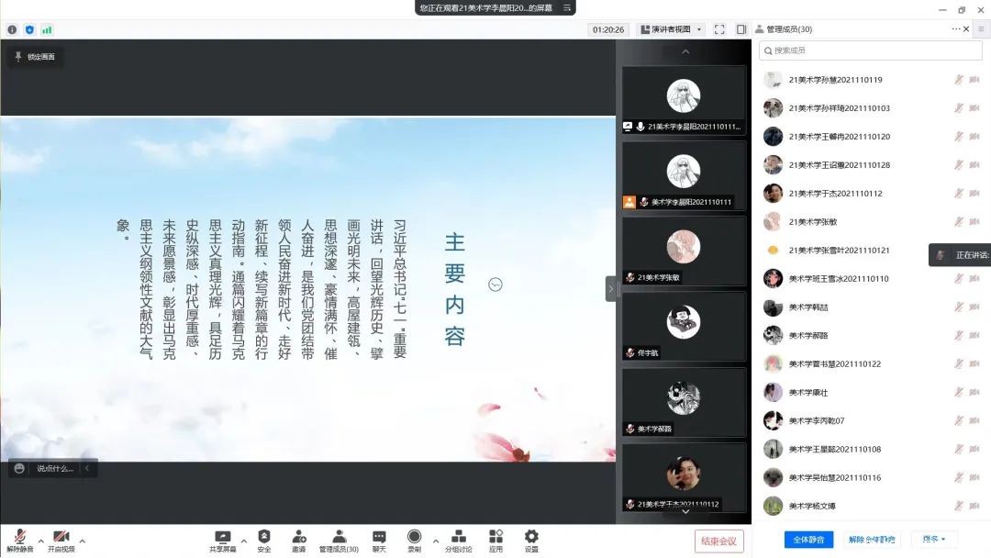Enter fullscreen with the expand icon
Viewport: 991px width, 558px height.
[x=719, y=28]
